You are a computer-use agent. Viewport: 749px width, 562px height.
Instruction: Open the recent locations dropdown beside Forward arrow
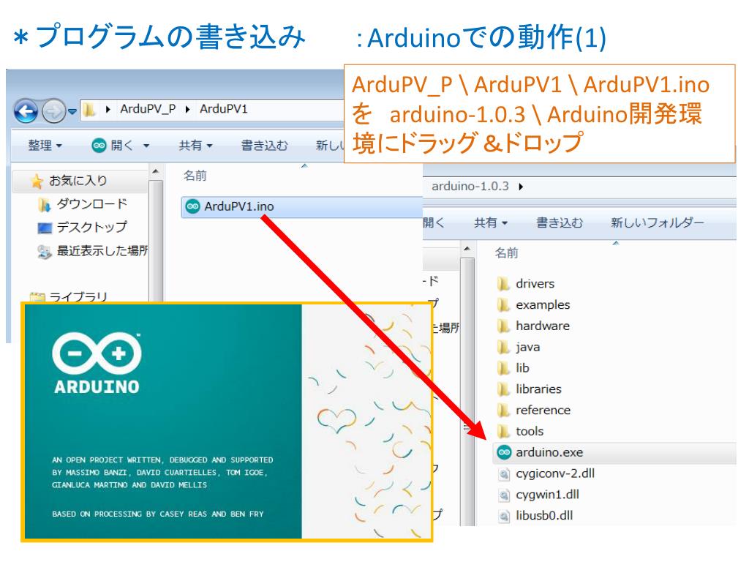coord(72,111)
